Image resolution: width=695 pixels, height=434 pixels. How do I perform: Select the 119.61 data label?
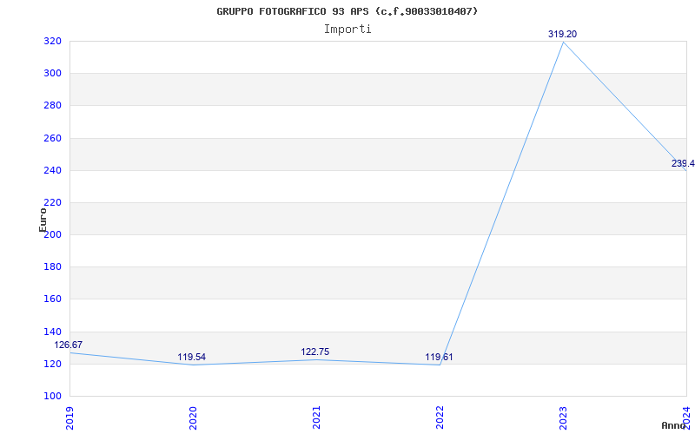point(439,357)
